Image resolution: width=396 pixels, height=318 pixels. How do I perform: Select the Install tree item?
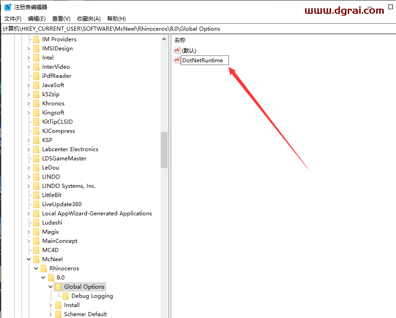(x=72, y=305)
